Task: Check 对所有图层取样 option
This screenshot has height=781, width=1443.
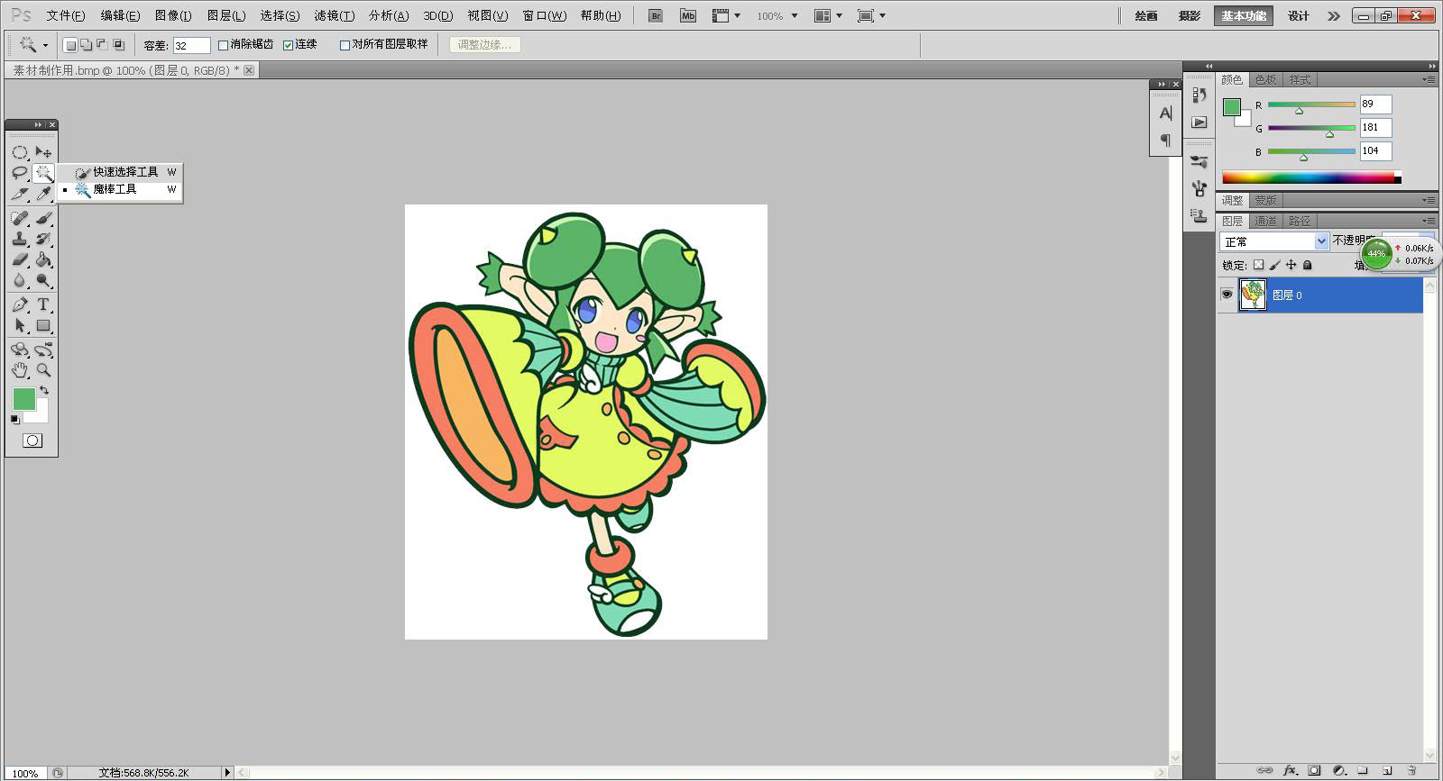Action: [345, 45]
